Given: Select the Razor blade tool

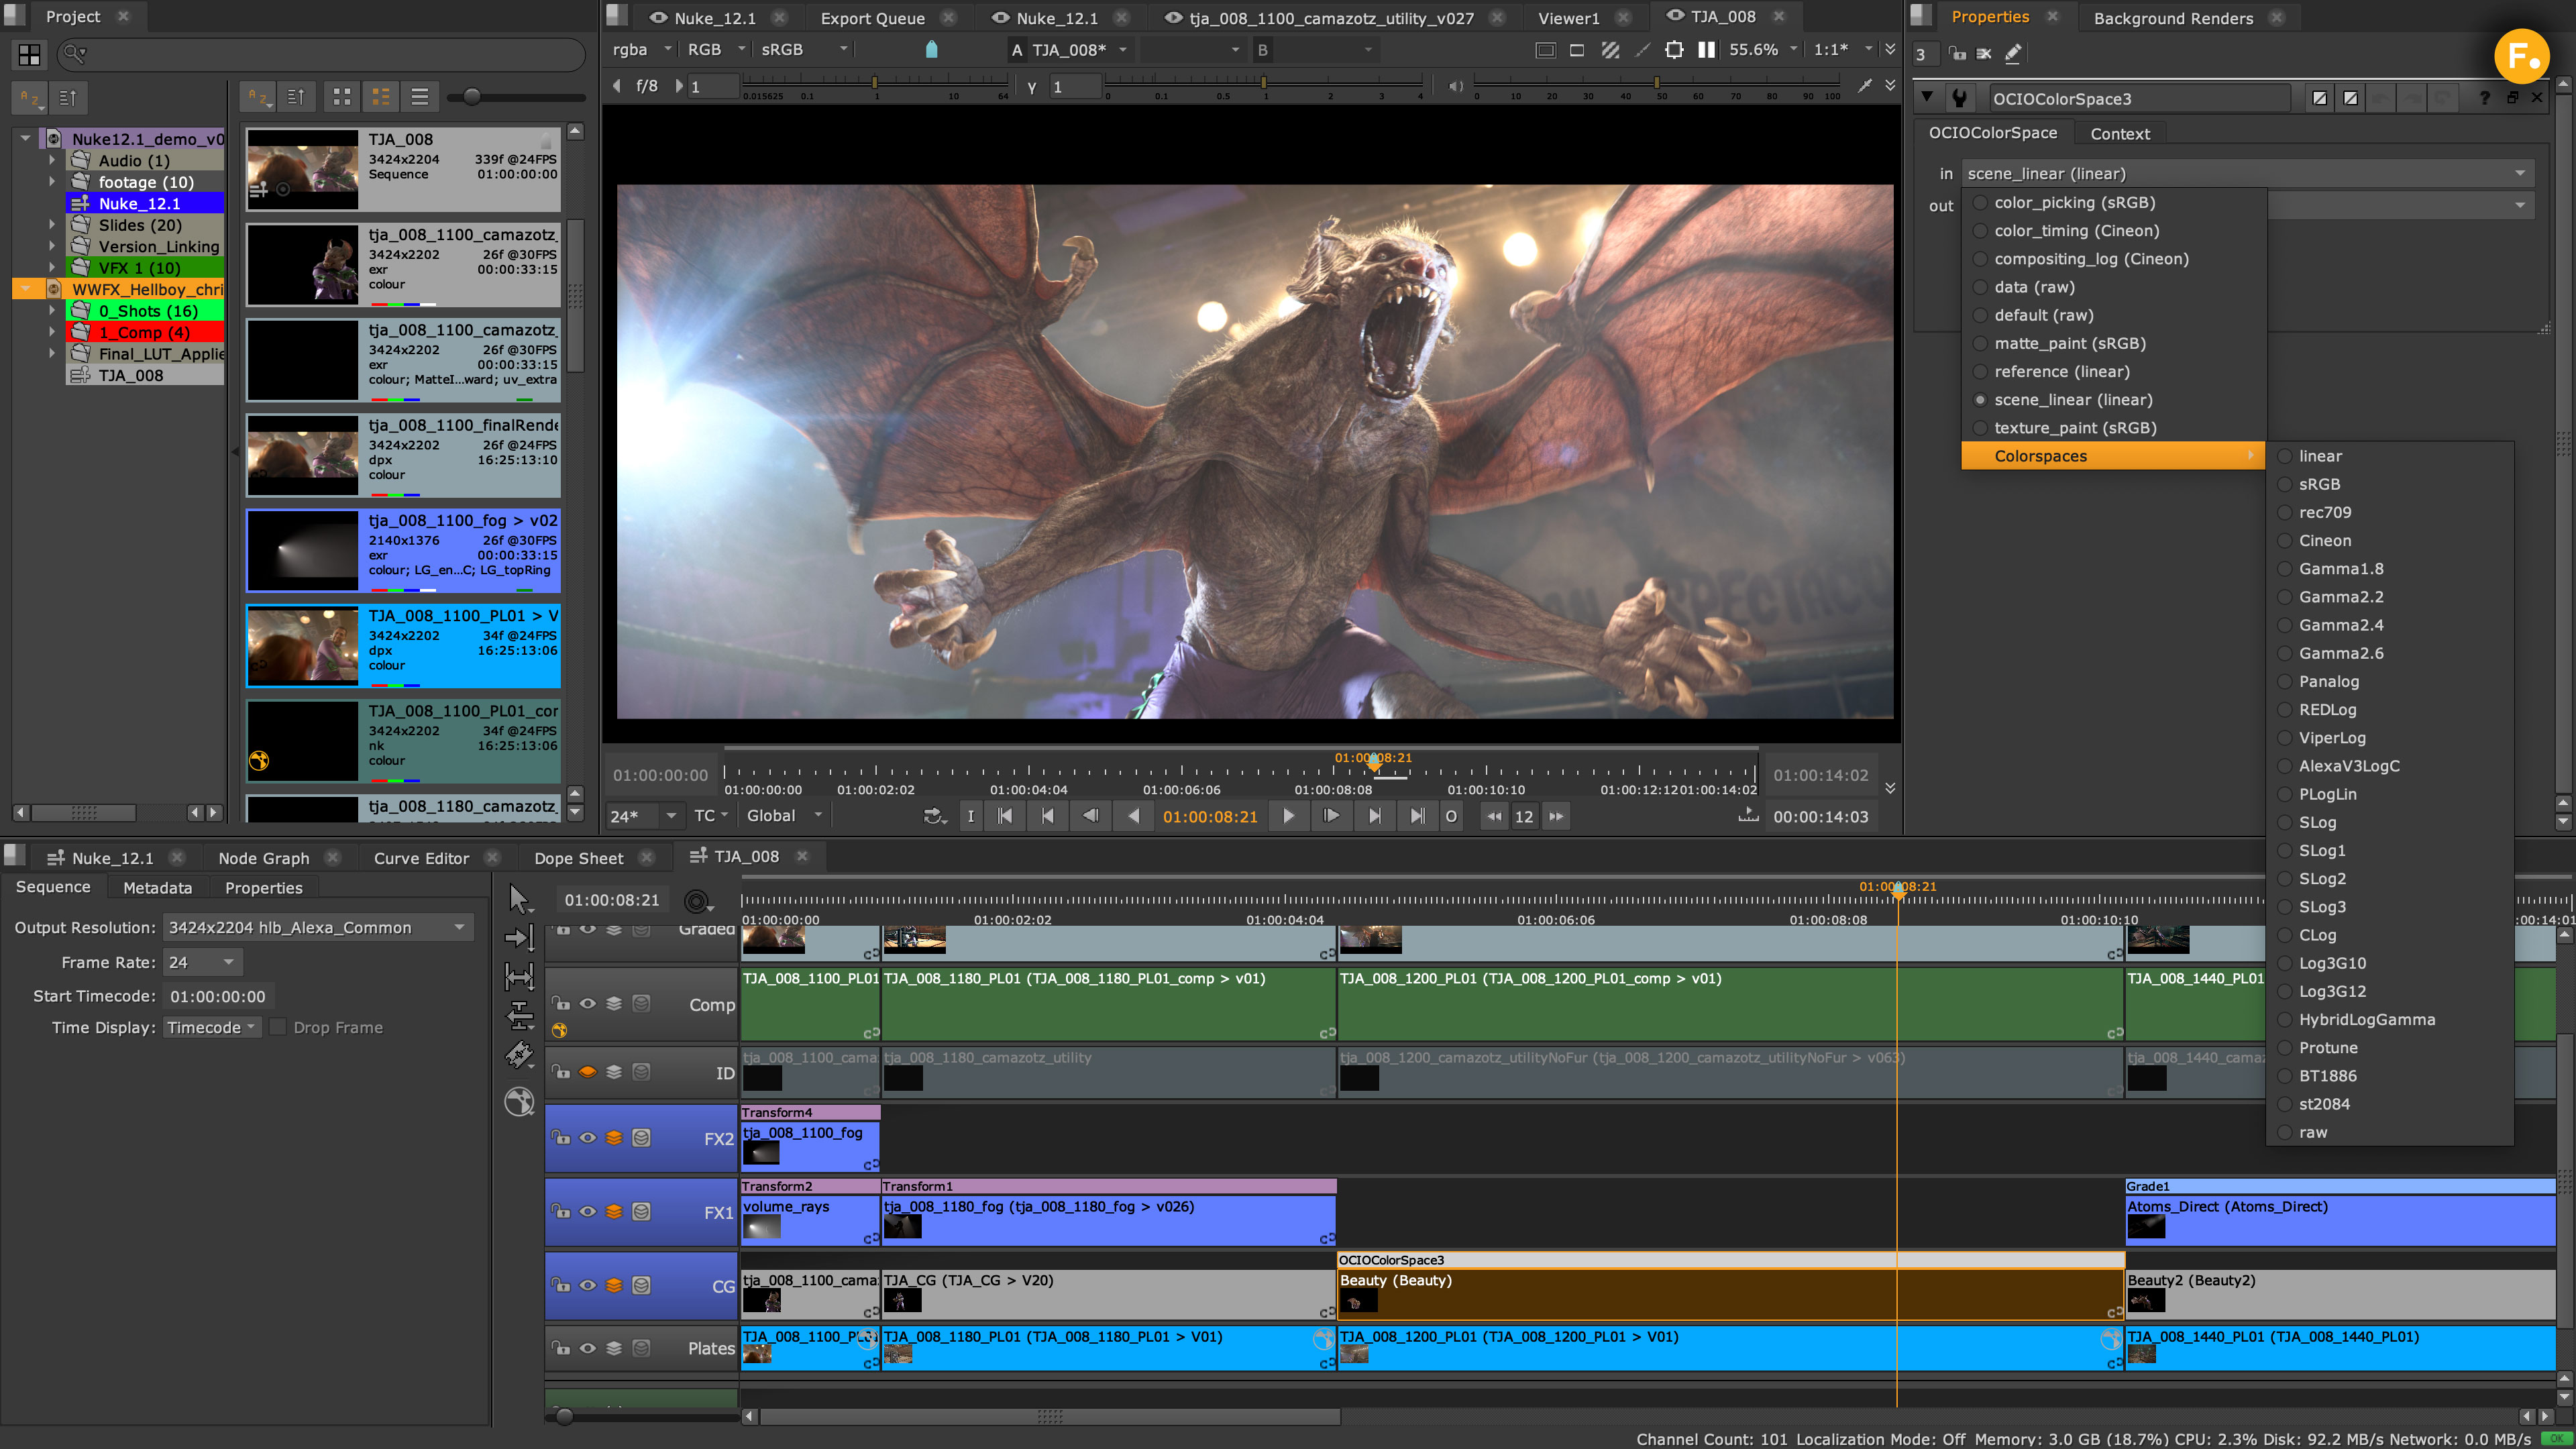Looking at the screenshot, I should tap(519, 1054).
